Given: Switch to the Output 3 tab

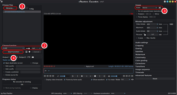Looking at the screenshot, I should (x=23, y=57).
